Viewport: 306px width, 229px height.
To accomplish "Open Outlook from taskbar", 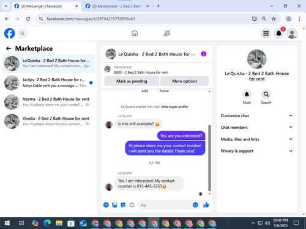I will [83, 223].
